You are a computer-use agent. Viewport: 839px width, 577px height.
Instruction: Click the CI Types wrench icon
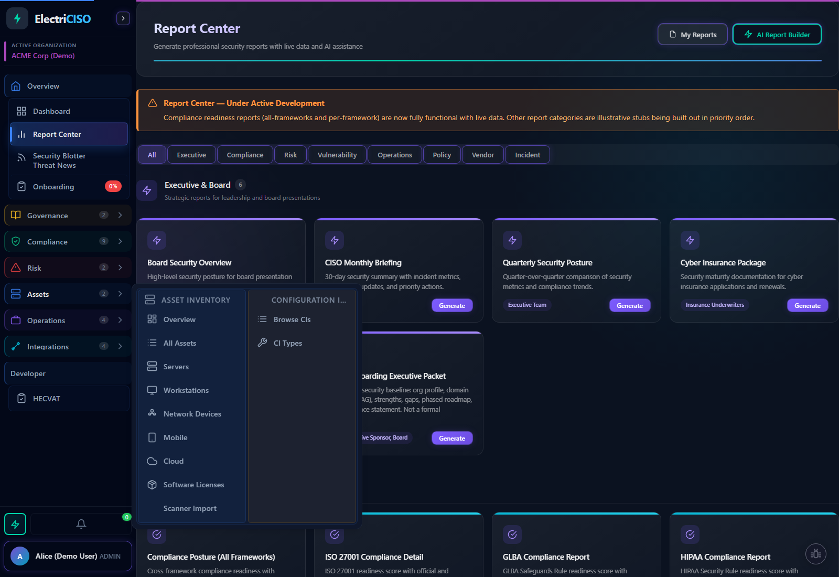tap(262, 343)
